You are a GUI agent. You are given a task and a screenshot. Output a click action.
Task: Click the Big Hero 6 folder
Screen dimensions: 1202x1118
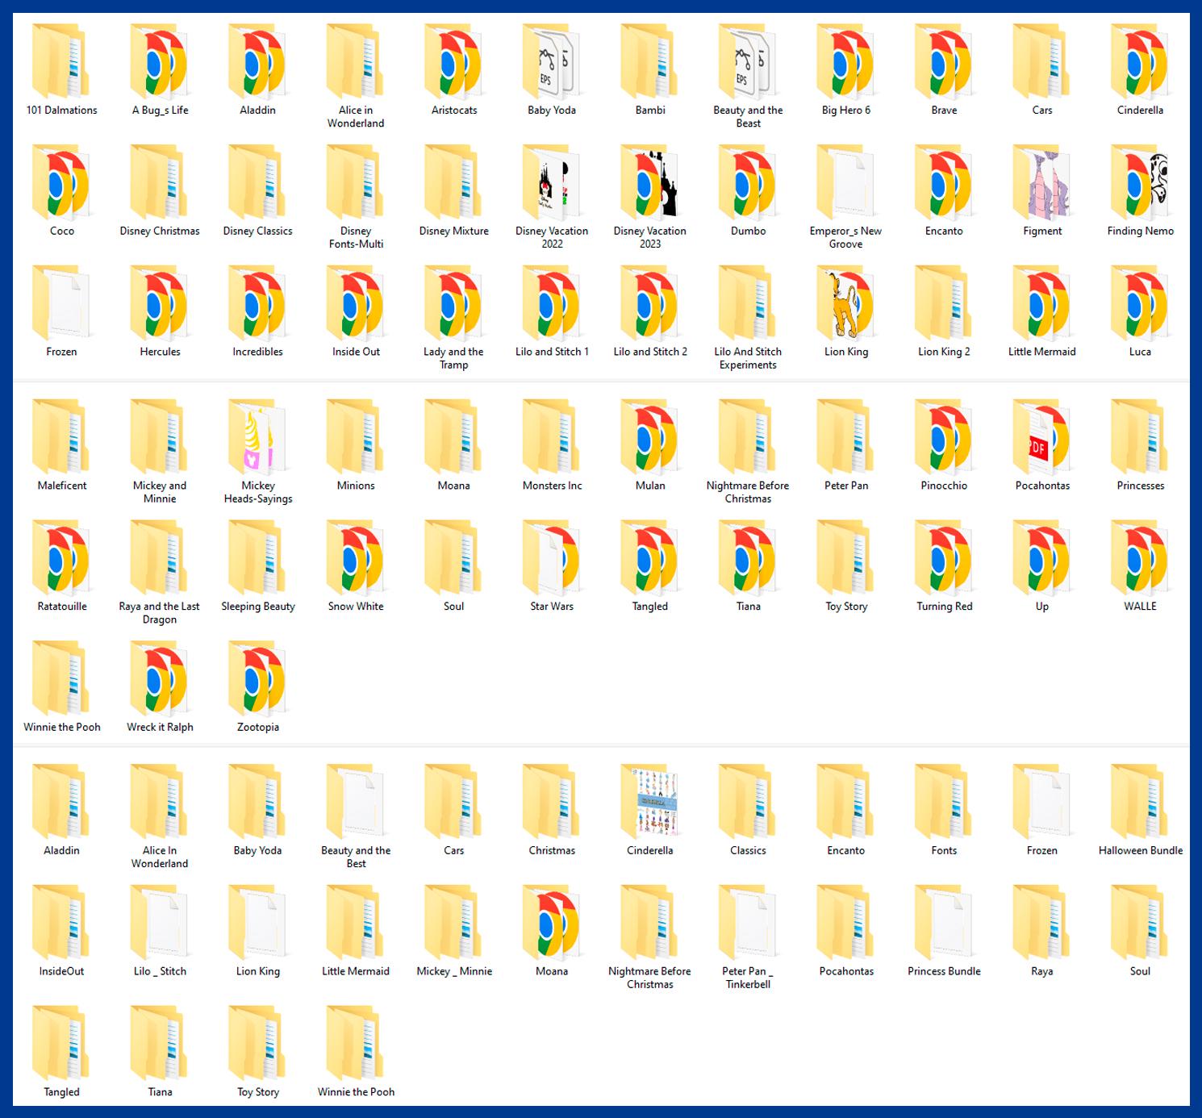tap(845, 64)
